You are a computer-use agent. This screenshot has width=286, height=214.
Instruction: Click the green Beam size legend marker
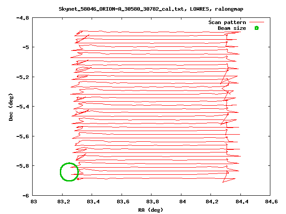point(257,28)
